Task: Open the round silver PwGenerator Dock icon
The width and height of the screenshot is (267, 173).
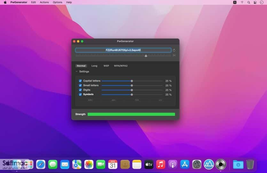Action: pos(221,164)
